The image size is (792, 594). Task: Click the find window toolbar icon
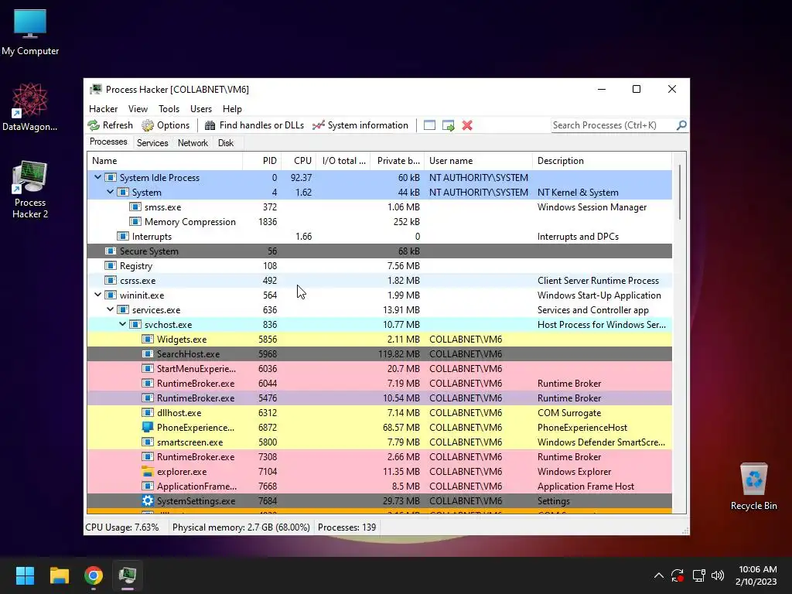[429, 125]
